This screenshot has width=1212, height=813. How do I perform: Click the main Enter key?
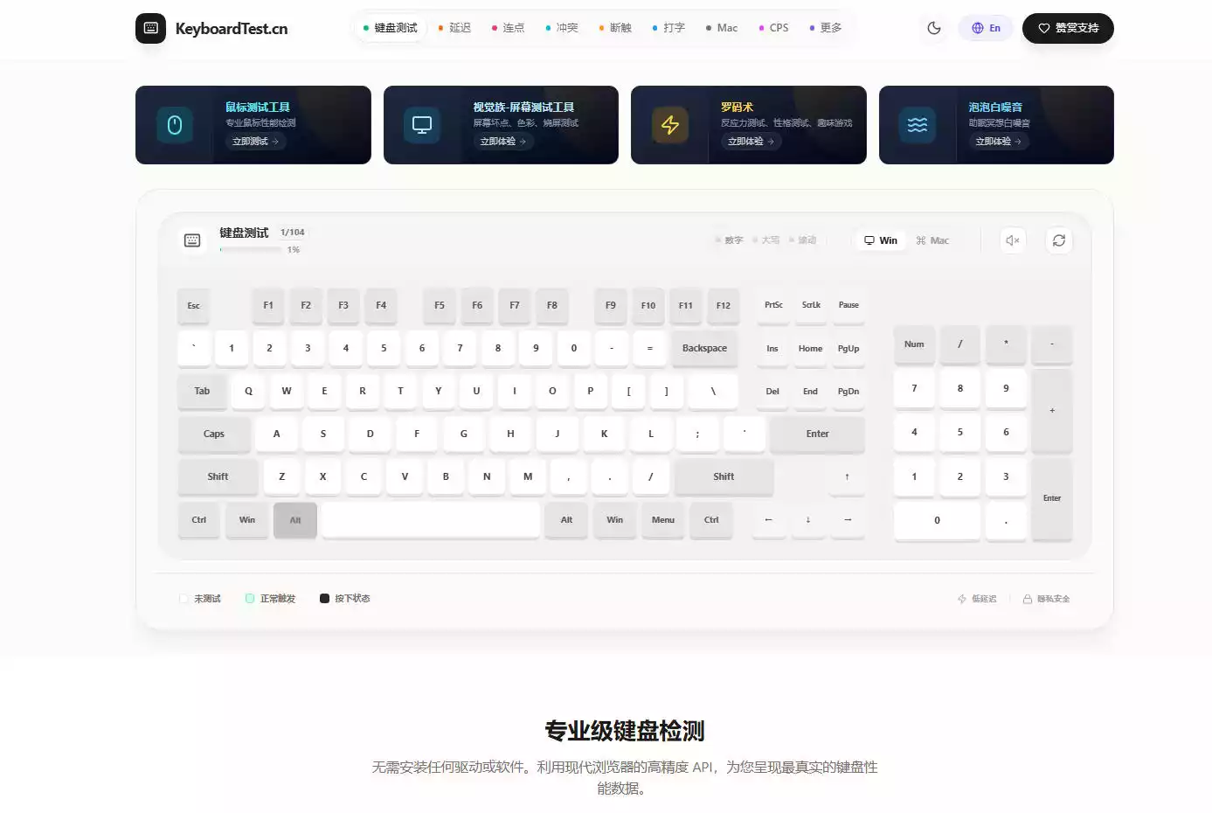[817, 434]
